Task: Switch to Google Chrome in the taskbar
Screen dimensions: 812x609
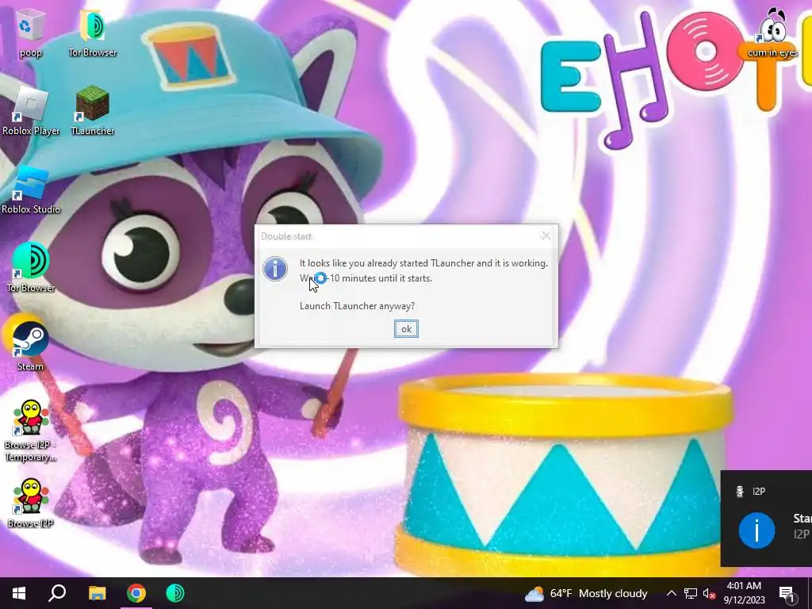Action: 136,593
